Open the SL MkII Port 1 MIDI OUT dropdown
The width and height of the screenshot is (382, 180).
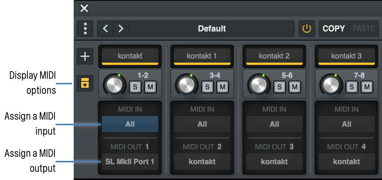(x=130, y=162)
